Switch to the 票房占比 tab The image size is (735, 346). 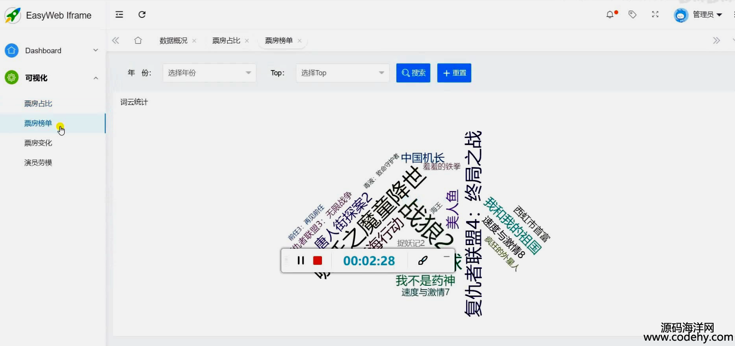coord(226,41)
